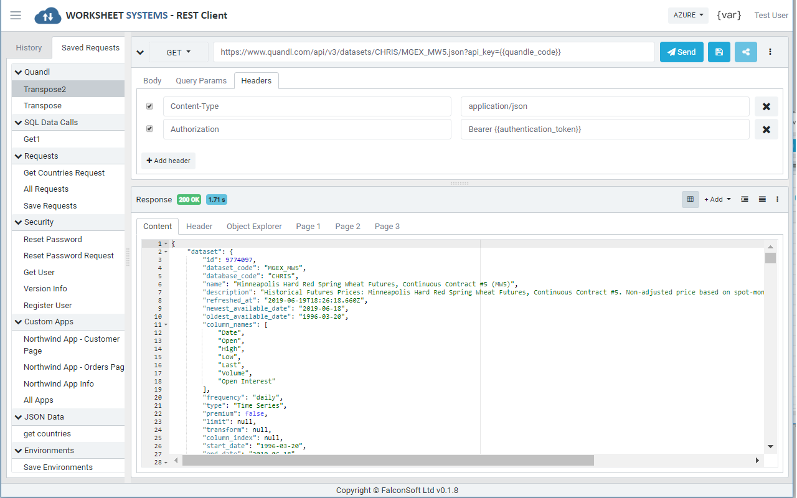The width and height of the screenshot is (797, 498).
Task: Open the request's three-dot options menu
Action: click(x=770, y=52)
